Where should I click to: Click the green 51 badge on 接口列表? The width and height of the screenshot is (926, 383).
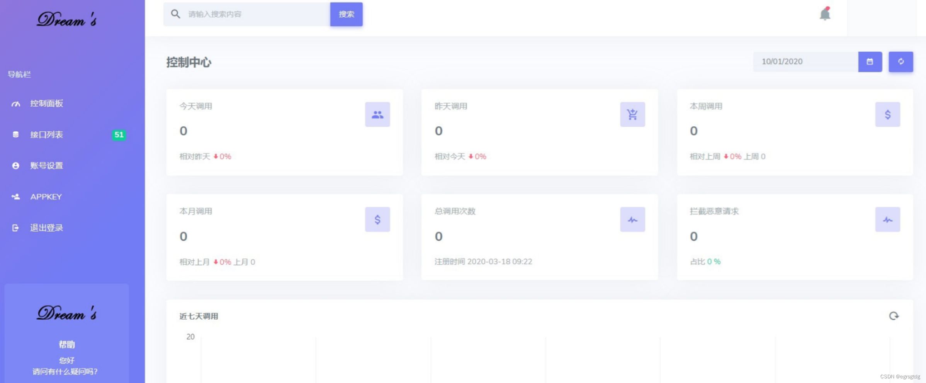(x=119, y=135)
